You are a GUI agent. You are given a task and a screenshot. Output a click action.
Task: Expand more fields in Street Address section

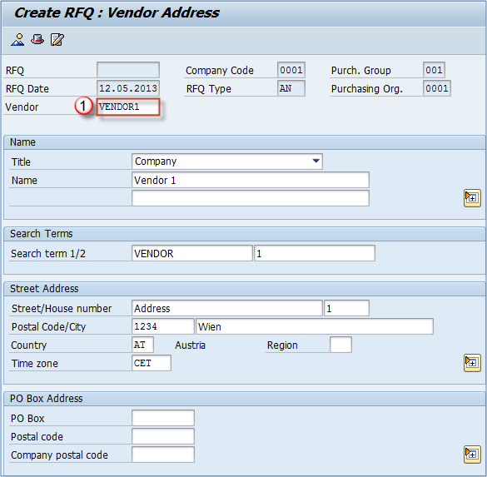click(472, 363)
